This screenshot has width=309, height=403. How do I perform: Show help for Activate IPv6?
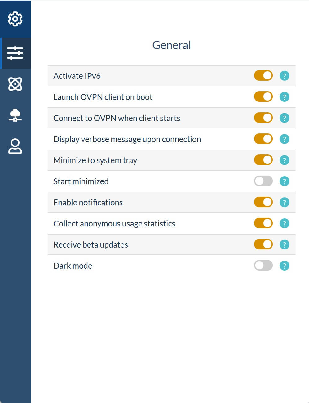point(284,76)
